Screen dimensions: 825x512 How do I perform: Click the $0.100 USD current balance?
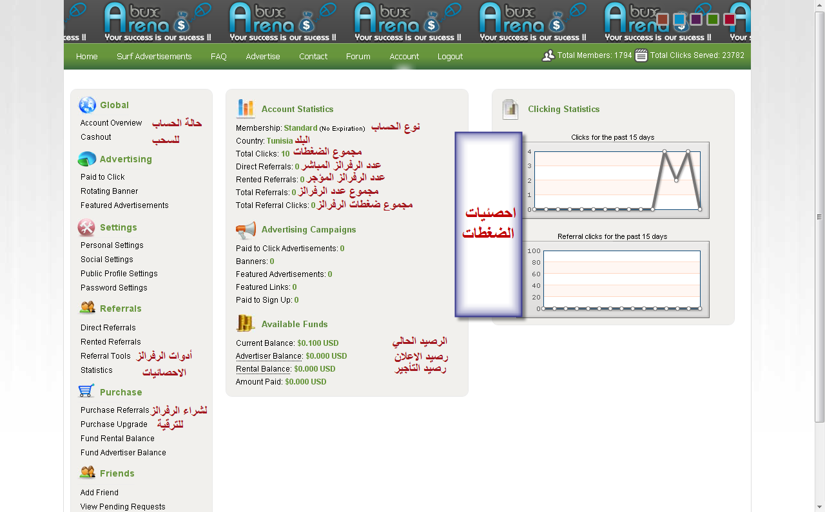[318, 343]
